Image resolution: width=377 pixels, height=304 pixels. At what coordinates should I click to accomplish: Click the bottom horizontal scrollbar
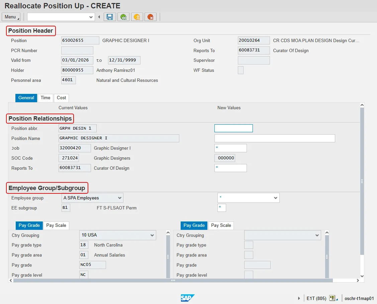(x=173, y=281)
